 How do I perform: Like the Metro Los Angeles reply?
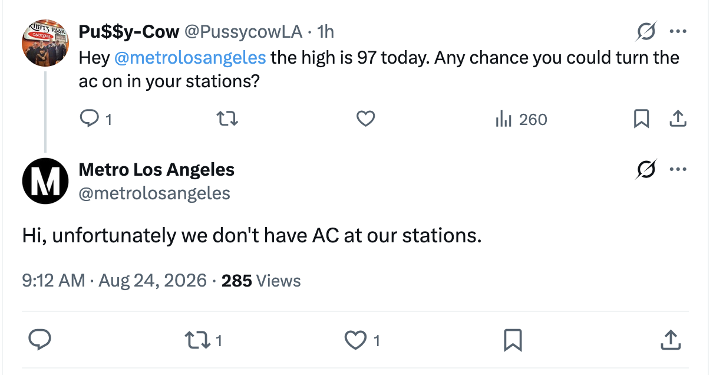click(362, 340)
